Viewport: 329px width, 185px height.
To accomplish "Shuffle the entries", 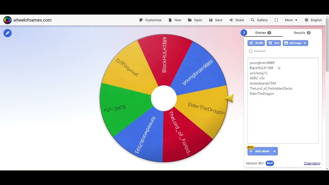I will coord(256,43).
